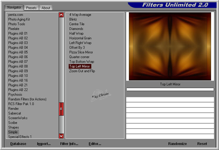
Task: Choose the Centre Tile filter
Action: tap(77, 24)
